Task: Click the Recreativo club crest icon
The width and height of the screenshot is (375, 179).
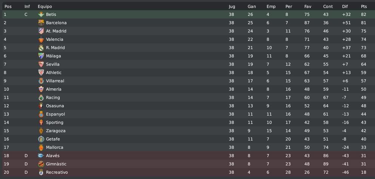Action: coord(41,172)
